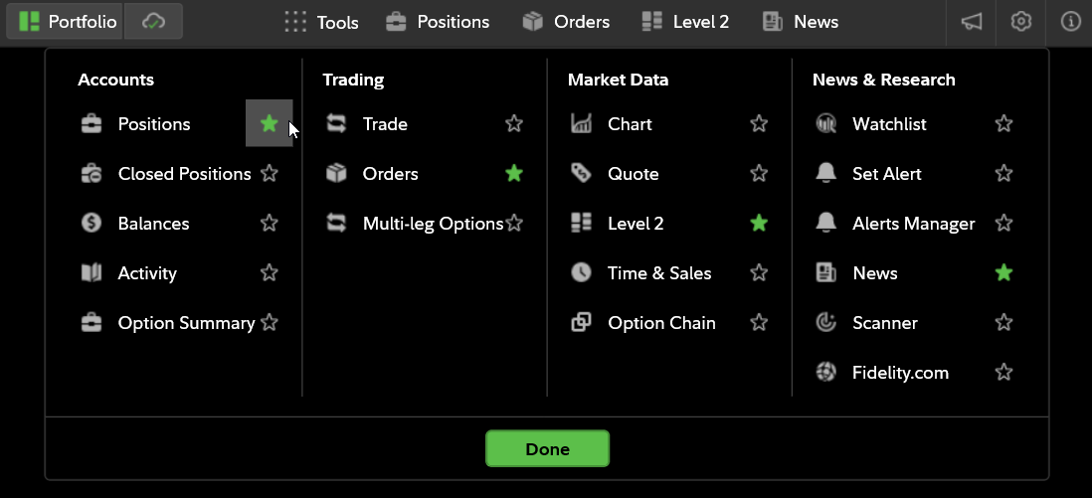
Task: Remove Level 2 from favorites via star
Action: pos(759,224)
